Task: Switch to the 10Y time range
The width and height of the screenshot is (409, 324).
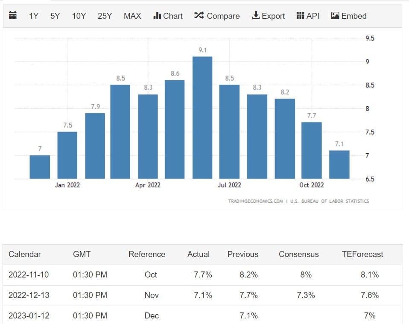Action: [79, 16]
